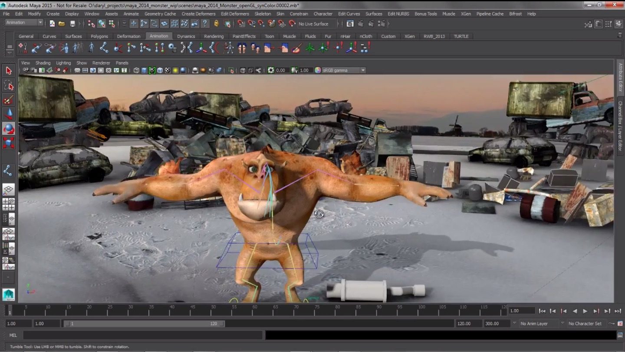Switch to the Rendering shelf tab
This screenshot has height=352, width=625.
tap(214, 36)
